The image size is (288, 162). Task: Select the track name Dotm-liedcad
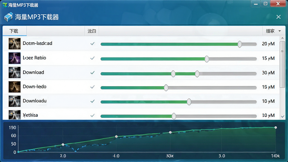37,43
